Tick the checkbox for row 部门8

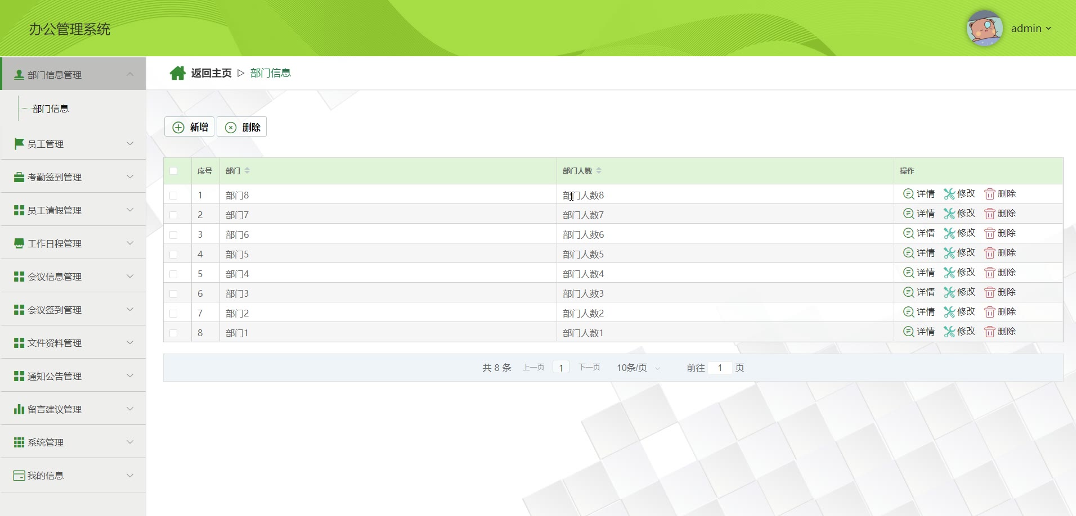coord(173,196)
